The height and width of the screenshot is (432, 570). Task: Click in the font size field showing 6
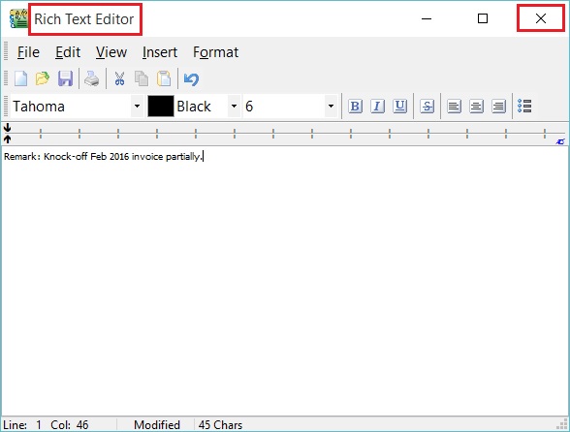click(284, 107)
